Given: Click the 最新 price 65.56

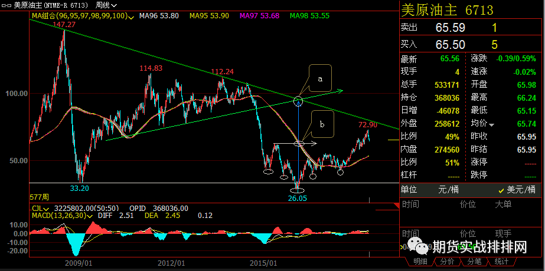Looking at the screenshot, I should coord(450,59).
